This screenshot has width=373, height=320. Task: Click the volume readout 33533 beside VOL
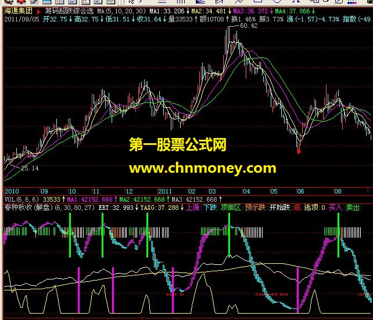coord(51,199)
